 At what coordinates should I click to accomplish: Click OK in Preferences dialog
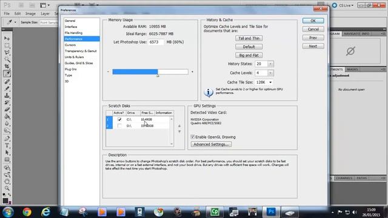313,21
